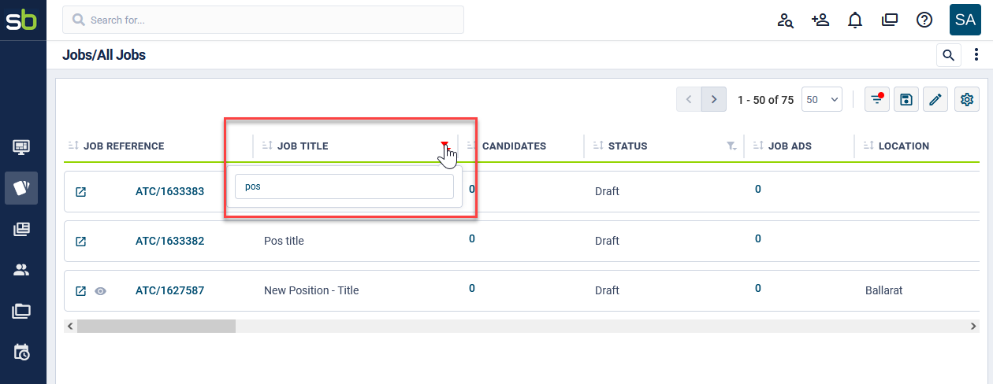
Task: Click the horizontal scrollbar thumb
Action: (156, 326)
